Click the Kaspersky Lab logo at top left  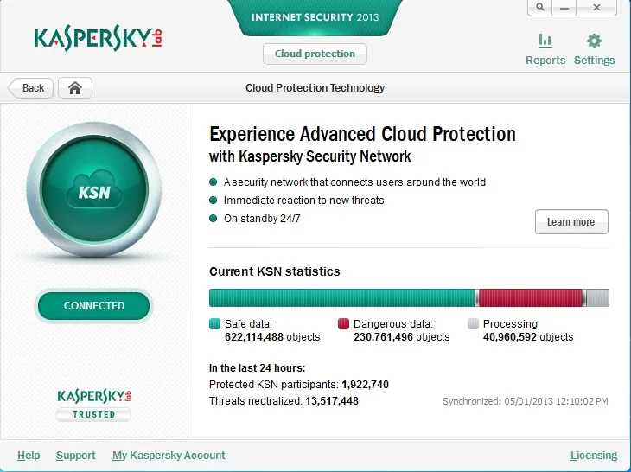click(99, 38)
